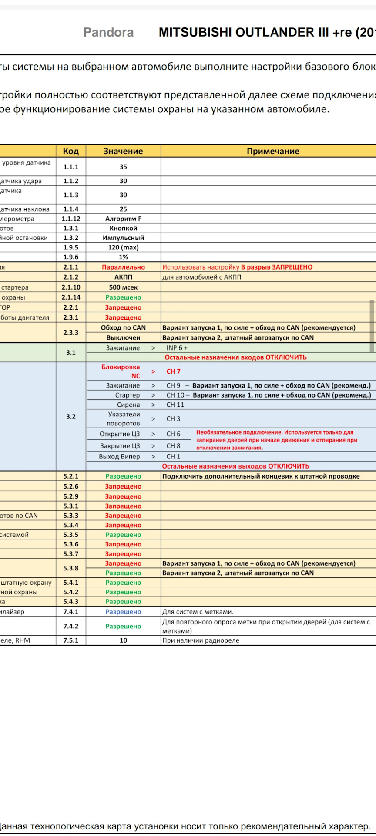This screenshot has height=836, width=376.
Task: Click the "Алгоритм F" value
Action: (x=123, y=219)
